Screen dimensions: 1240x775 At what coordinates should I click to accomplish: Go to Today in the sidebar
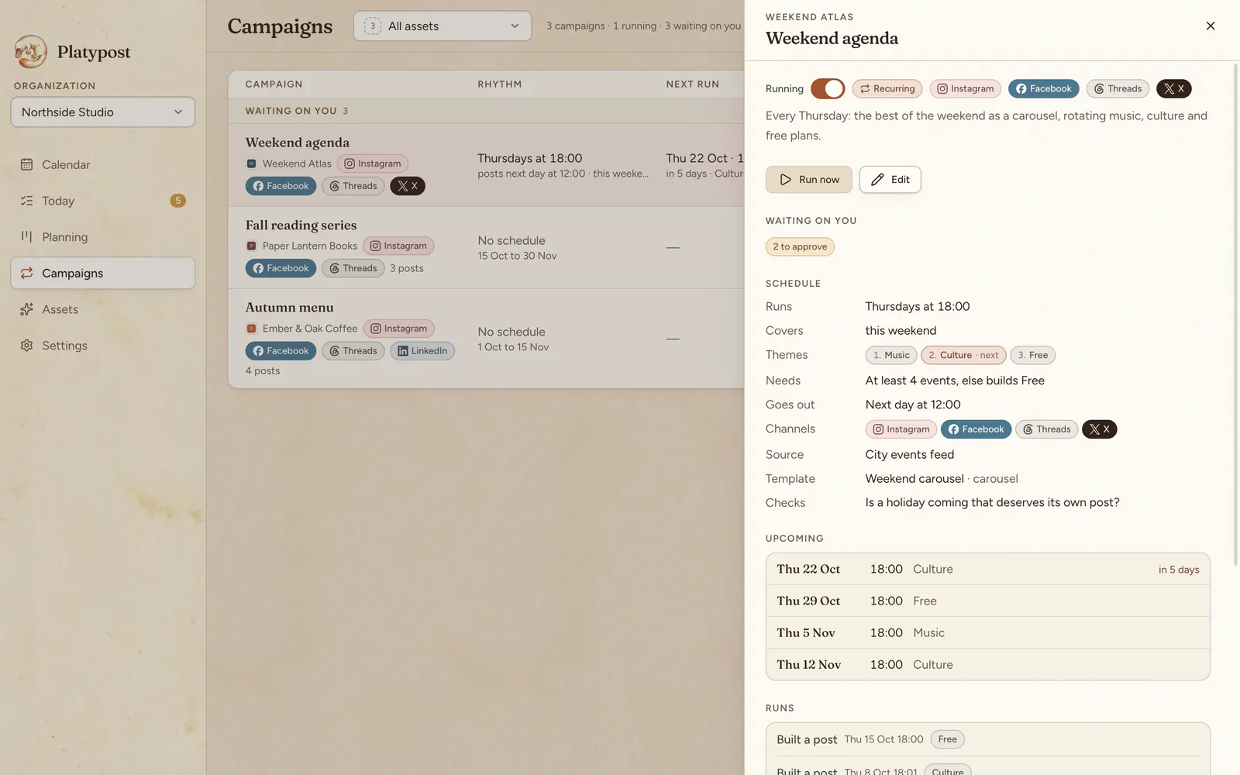tap(102, 201)
